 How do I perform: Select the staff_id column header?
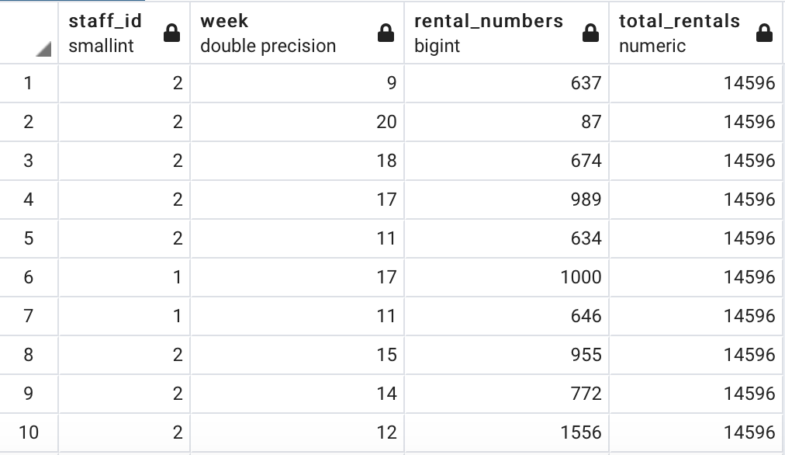(x=124, y=33)
